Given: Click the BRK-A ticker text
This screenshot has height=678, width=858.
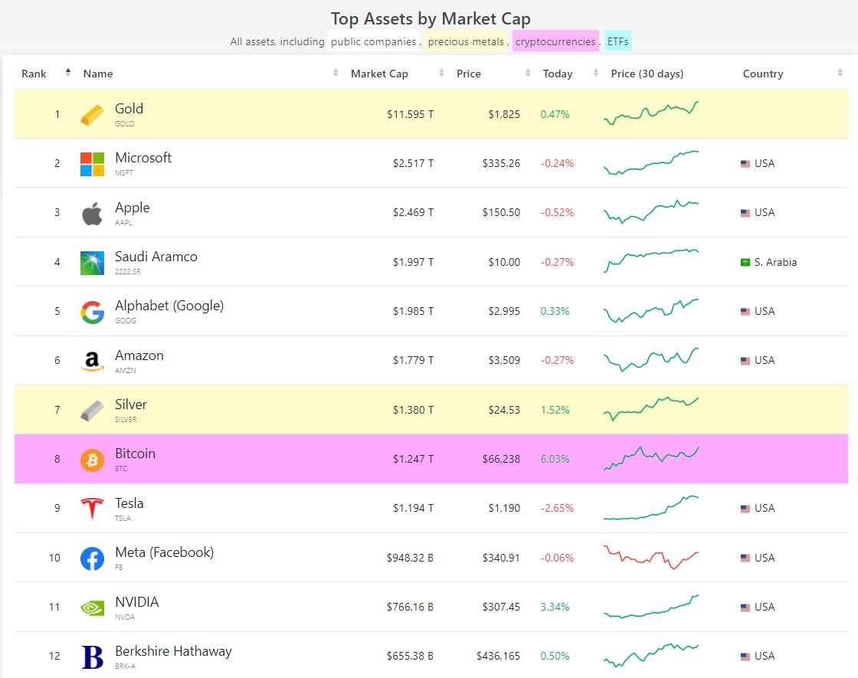Looking at the screenshot, I should [126, 666].
